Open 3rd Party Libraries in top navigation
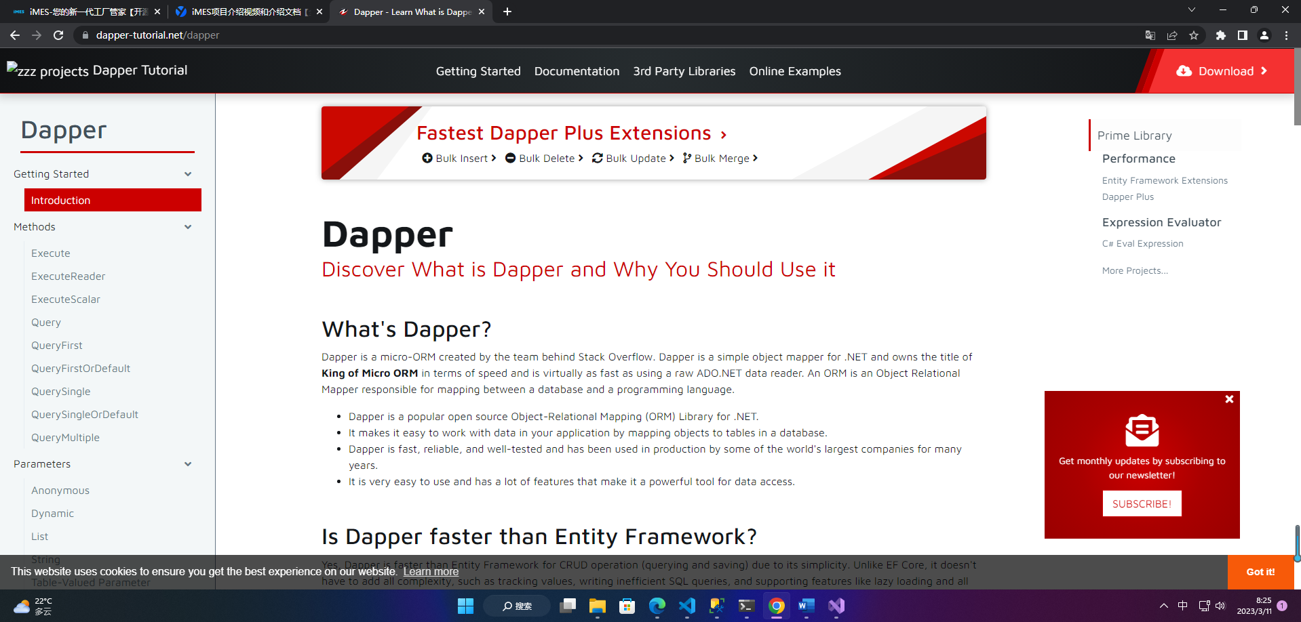Screen dimensions: 1301x622 [x=684, y=71]
